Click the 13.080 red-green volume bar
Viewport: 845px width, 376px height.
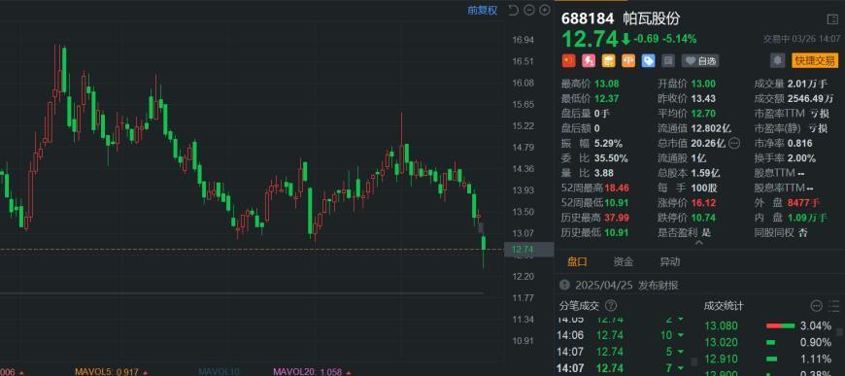pyautogui.click(x=780, y=325)
